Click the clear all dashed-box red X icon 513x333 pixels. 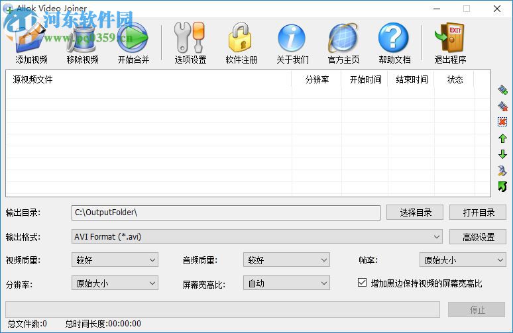point(502,122)
